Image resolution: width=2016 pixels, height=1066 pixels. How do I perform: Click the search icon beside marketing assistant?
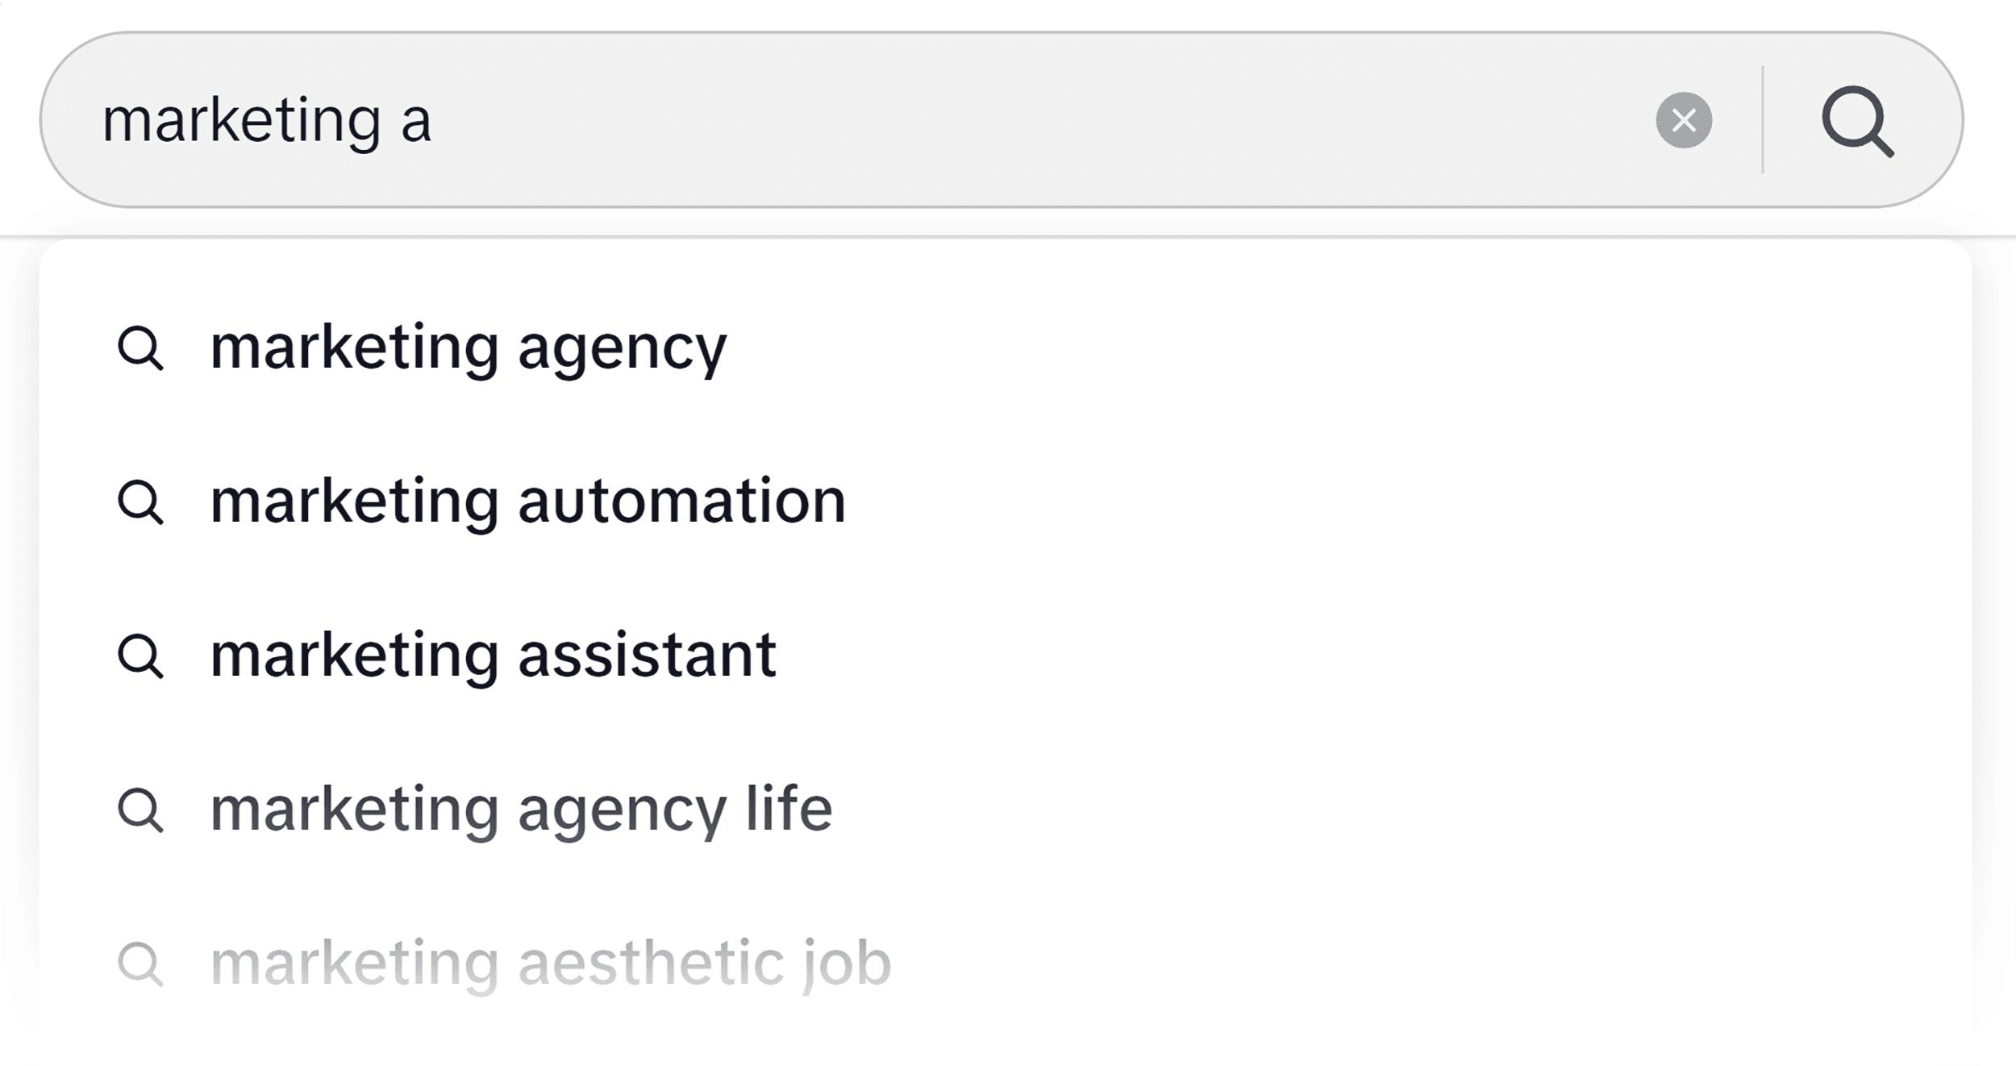(x=144, y=656)
